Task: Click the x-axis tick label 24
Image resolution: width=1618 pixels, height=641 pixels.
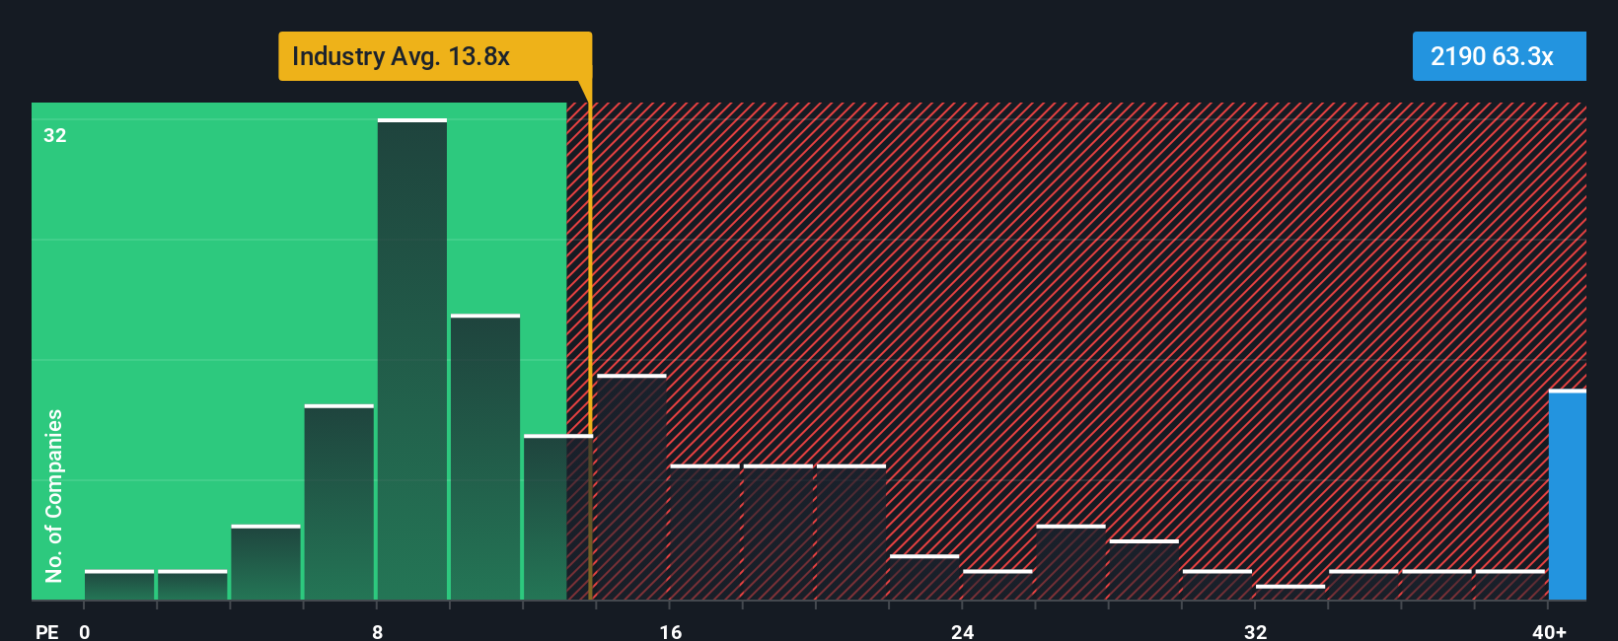Action: (963, 631)
